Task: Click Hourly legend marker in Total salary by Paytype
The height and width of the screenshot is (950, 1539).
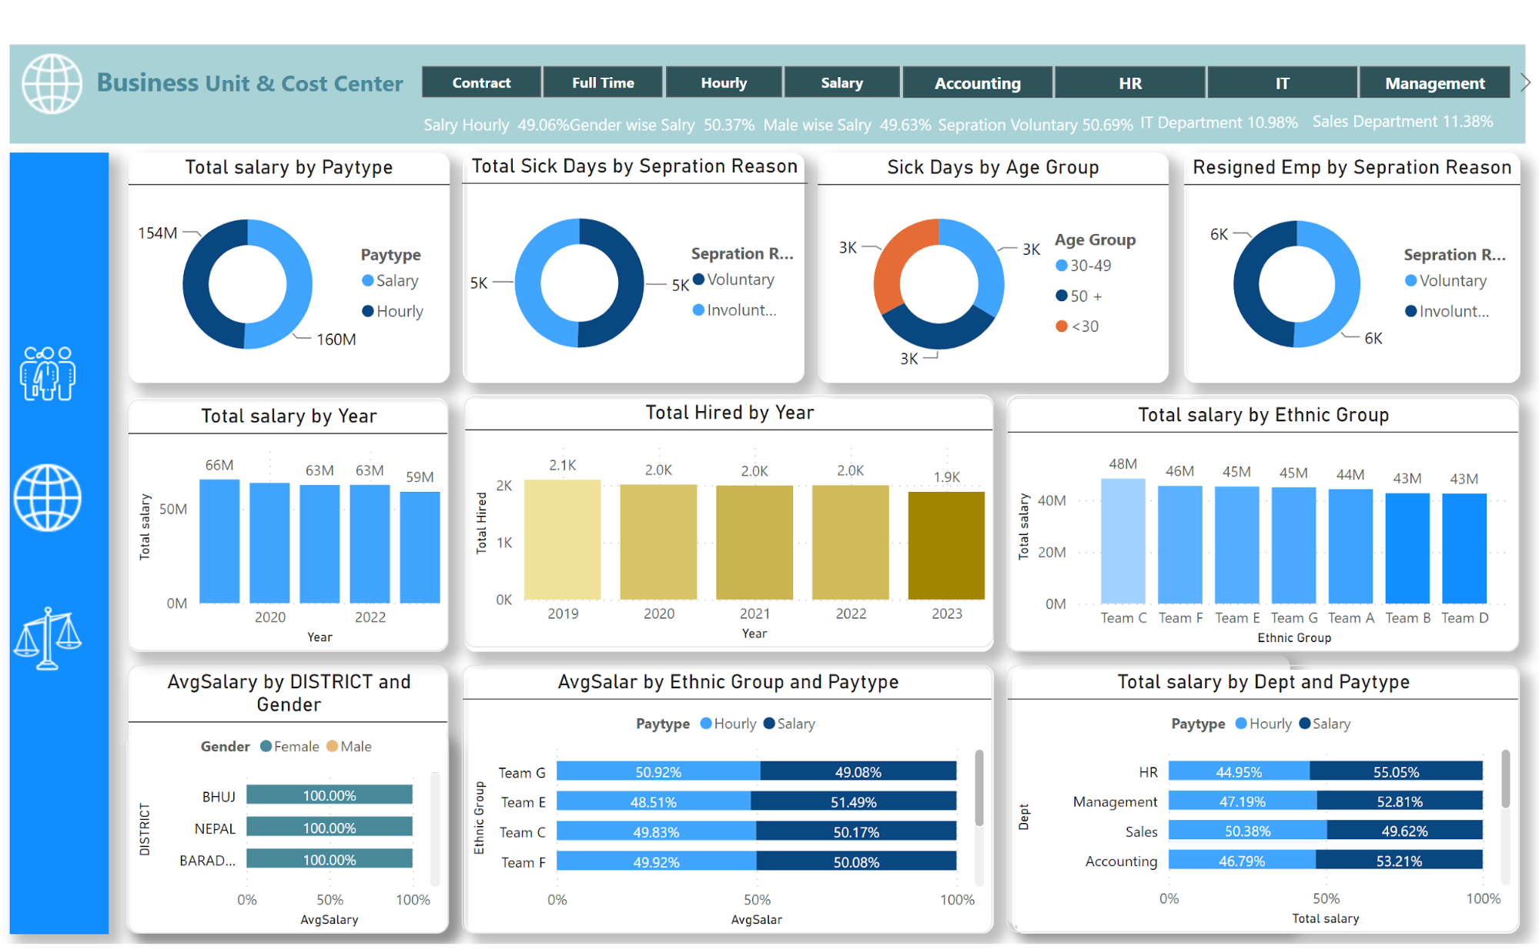Action: pos(368,311)
